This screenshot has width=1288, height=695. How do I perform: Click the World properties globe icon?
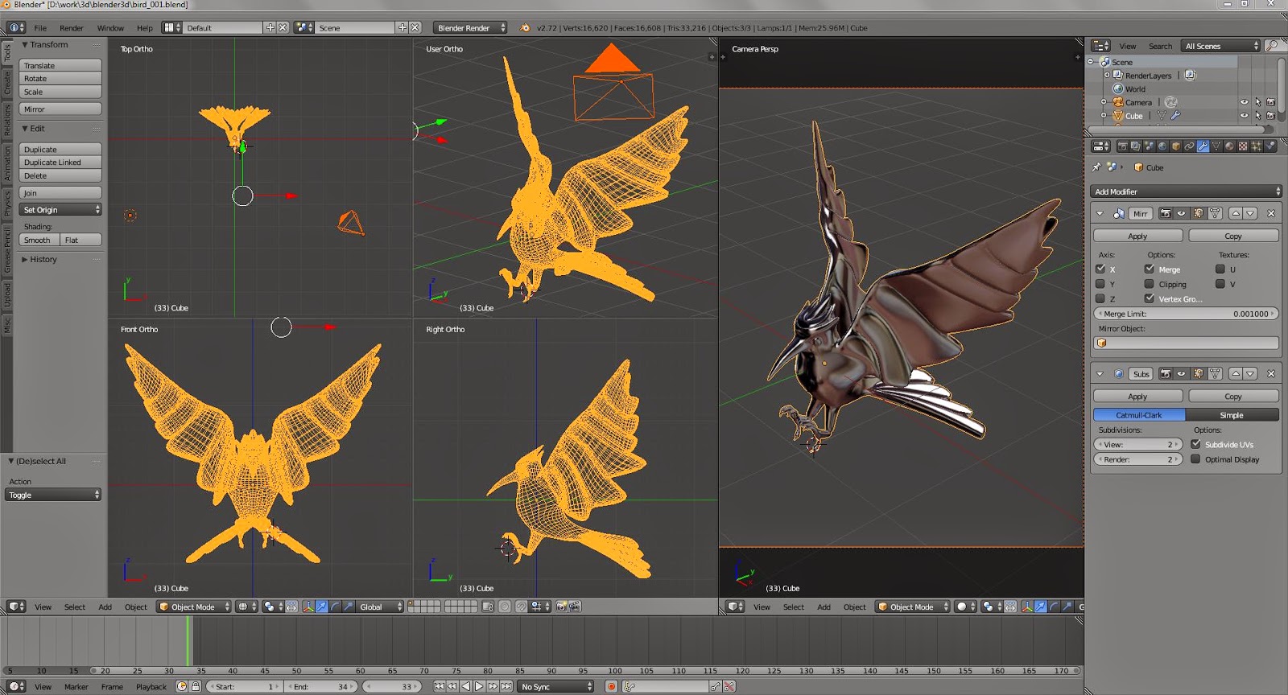point(1162,146)
